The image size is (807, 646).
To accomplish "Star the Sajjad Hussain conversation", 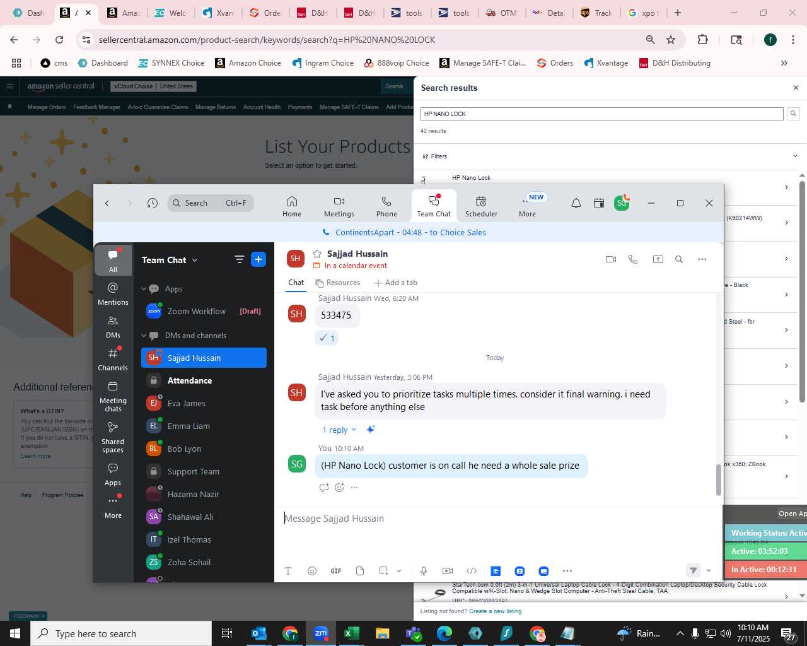I will [317, 254].
